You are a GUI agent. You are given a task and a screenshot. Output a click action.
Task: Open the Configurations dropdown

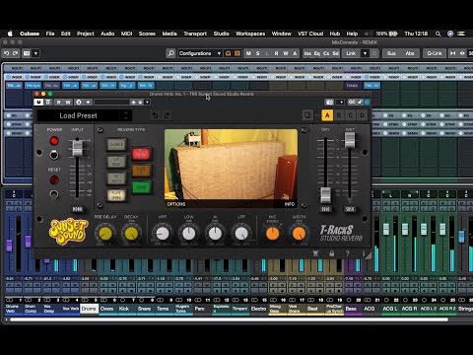[x=200, y=53]
